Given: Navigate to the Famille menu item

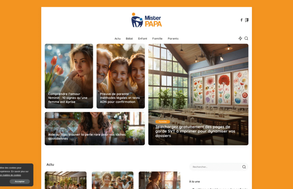Looking at the screenshot, I should (x=157, y=39).
